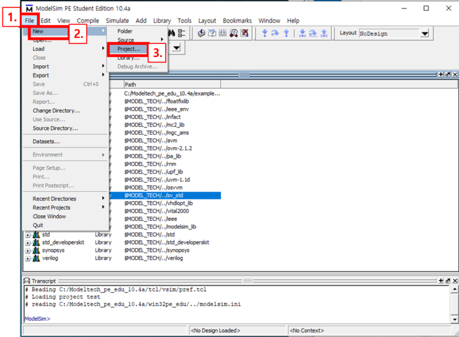Click the binoculars Find icon
This screenshot has height=337, width=459.
[172, 33]
